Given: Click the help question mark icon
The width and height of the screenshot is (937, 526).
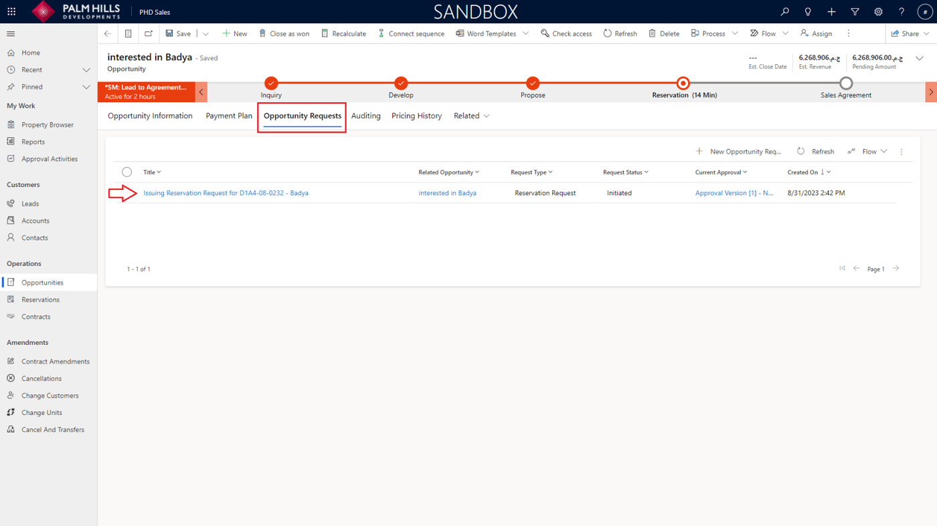Looking at the screenshot, I should [x=902, y=11].
